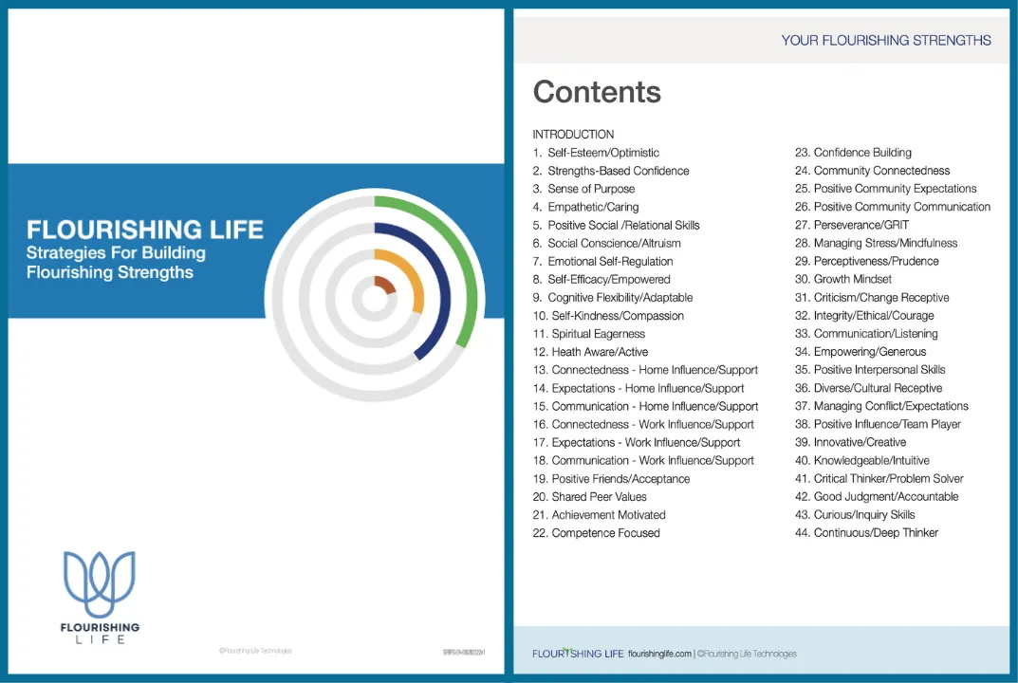1018x683 pixels.
Task: Select '30. Growth Mindset' entry
Action: click(843, 279)
